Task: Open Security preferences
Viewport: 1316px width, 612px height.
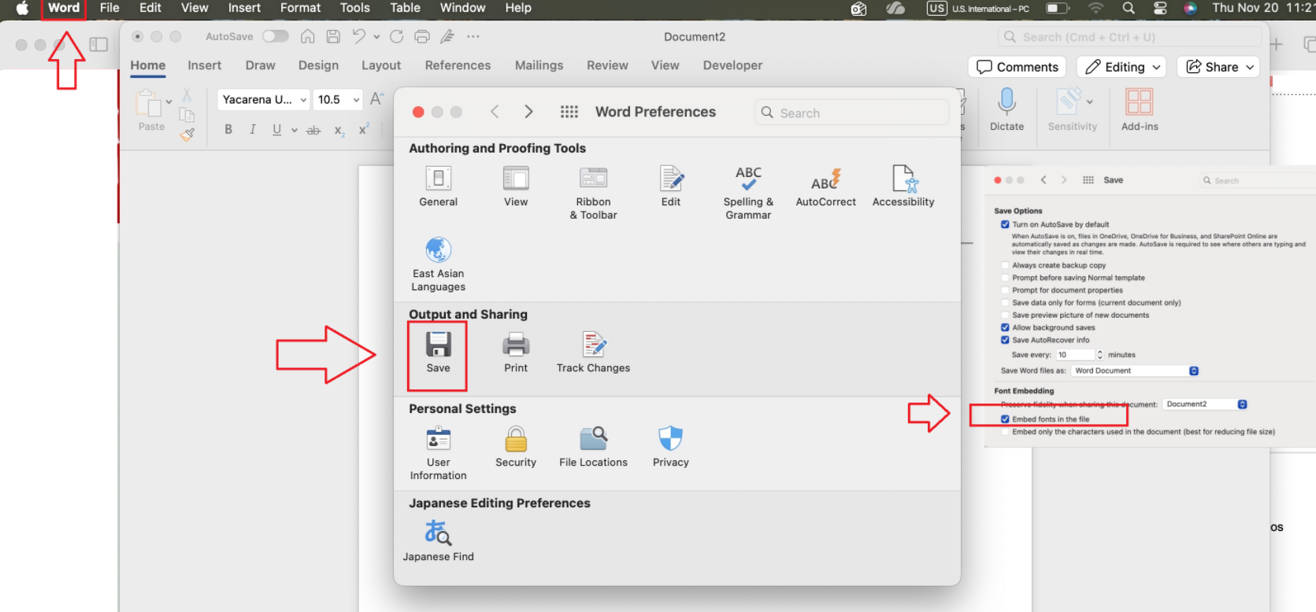Action: click(x=516, y=447)
